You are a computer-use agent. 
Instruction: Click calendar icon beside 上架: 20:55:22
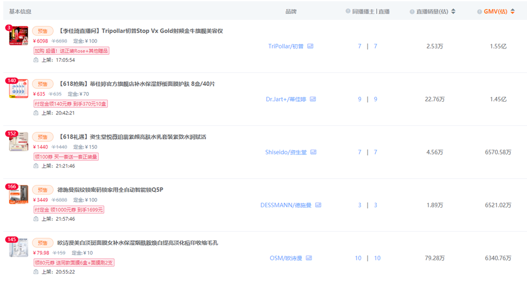(36, 271)
